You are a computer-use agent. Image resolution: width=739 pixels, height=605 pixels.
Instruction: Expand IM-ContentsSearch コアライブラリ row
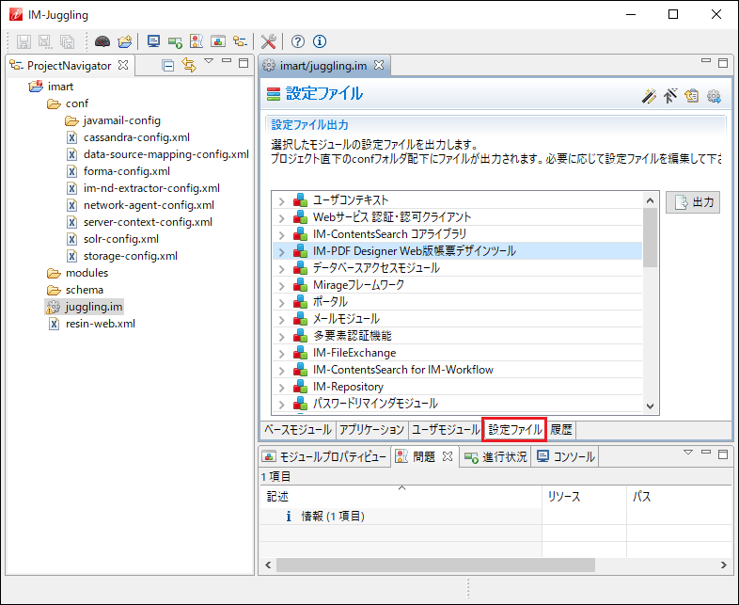pos(282,235)
